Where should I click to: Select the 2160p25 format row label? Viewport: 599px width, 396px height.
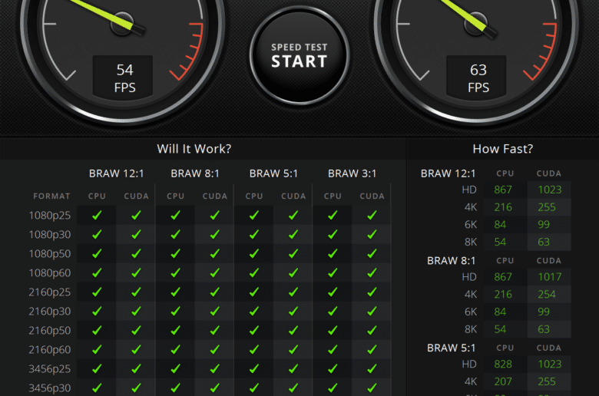[50, 292]
